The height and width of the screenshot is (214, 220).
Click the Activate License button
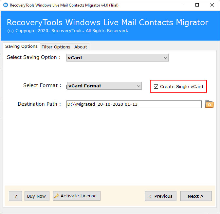coord(77,196)
